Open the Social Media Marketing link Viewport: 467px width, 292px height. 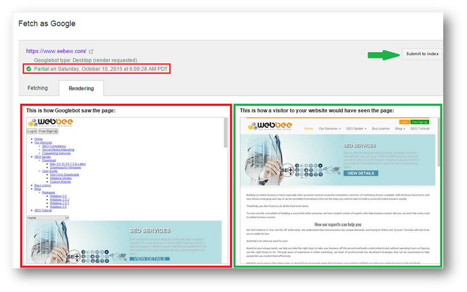pos(58,149)
